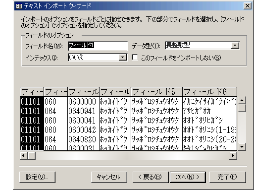Select the フィールド6 column header

click(209, 92)
